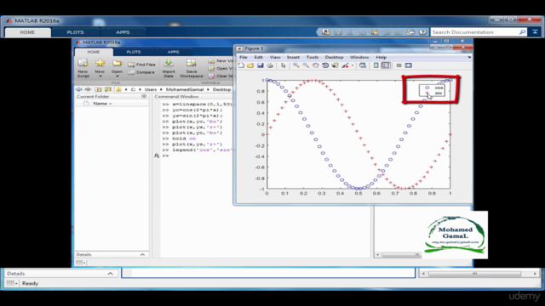The height and width of the screenshot is (306, 545).
Task: Select HOME tab in outer MATLAB window
Action: (x=27, y=32)
